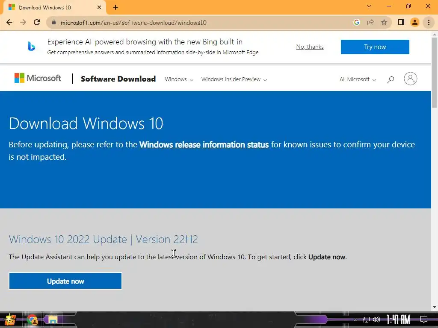
Task: Open the notification center icon
Action: point(424,319)
